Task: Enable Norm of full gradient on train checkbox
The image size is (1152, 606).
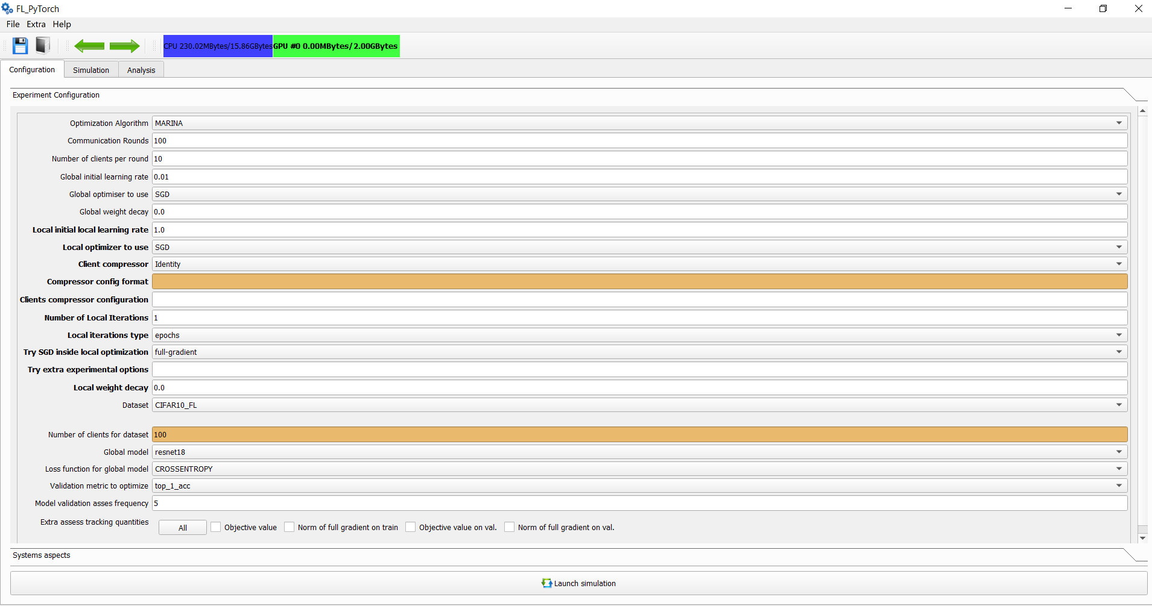Action: 290,527
